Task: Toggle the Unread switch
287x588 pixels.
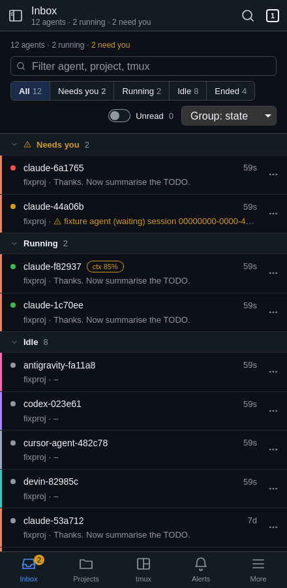Action: pos(119,116)
